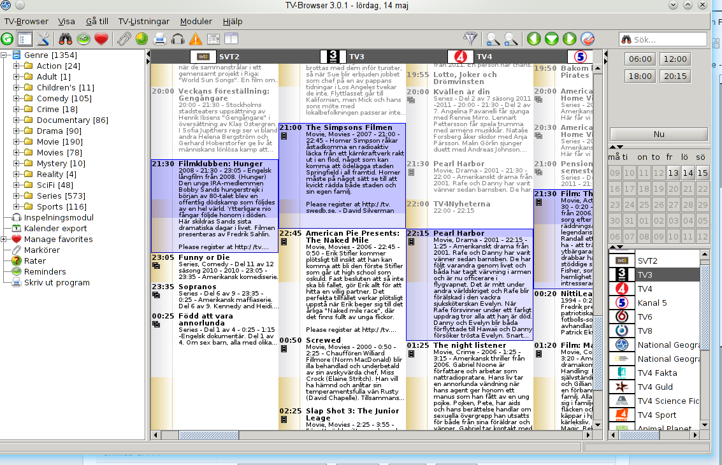Click the Sök search field

(663, 39)
